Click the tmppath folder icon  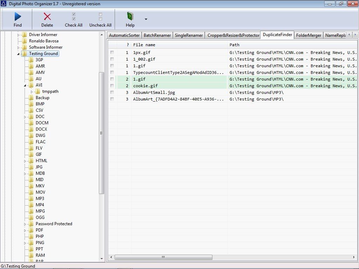(x=38, y=91)
